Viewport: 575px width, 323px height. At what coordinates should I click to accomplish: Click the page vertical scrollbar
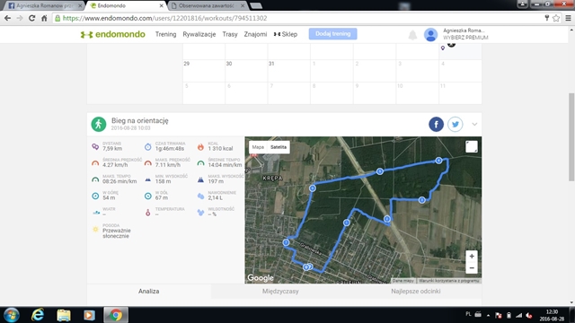pos(571,137)
